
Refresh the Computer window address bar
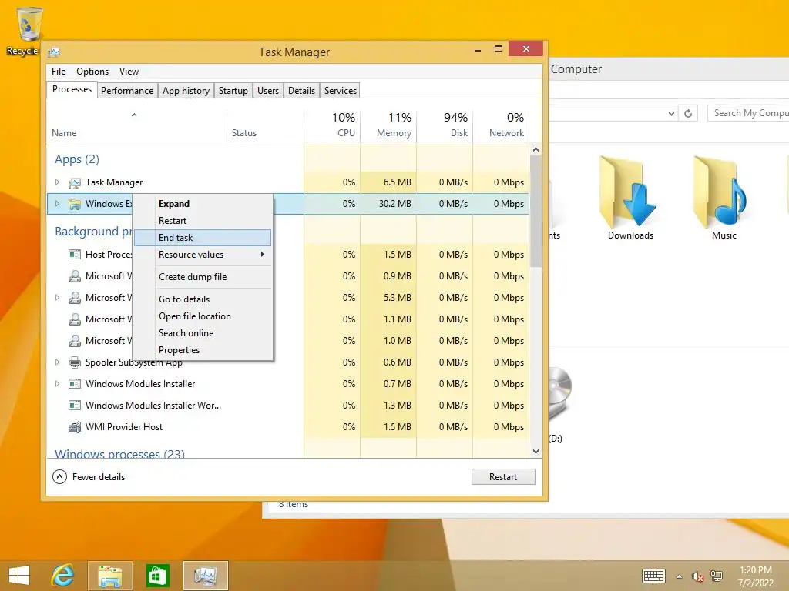[x=688, y=114]
